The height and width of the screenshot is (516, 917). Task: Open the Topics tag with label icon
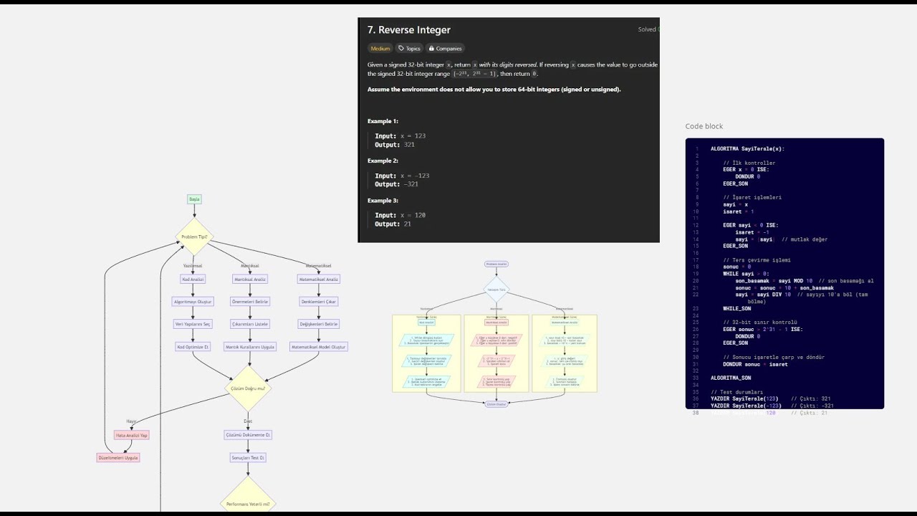[x=409, y=49]
